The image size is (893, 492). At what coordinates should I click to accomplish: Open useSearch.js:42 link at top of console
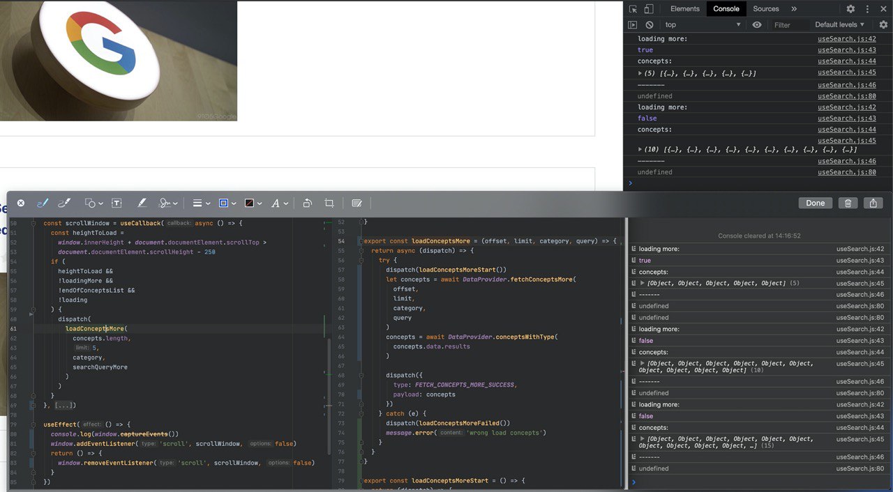coord(846,39)
